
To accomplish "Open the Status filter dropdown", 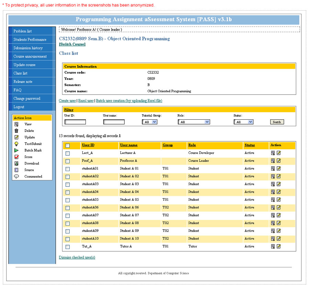I will click(243, 122).
